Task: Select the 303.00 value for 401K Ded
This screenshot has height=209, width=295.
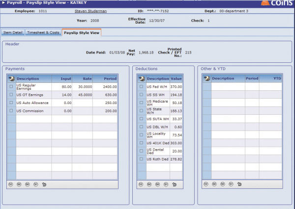Action: [x=176, y=143]
